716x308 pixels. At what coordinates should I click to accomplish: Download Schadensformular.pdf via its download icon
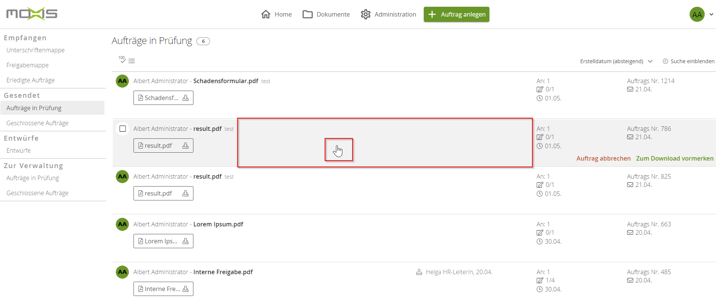click(x=186, y=98)
